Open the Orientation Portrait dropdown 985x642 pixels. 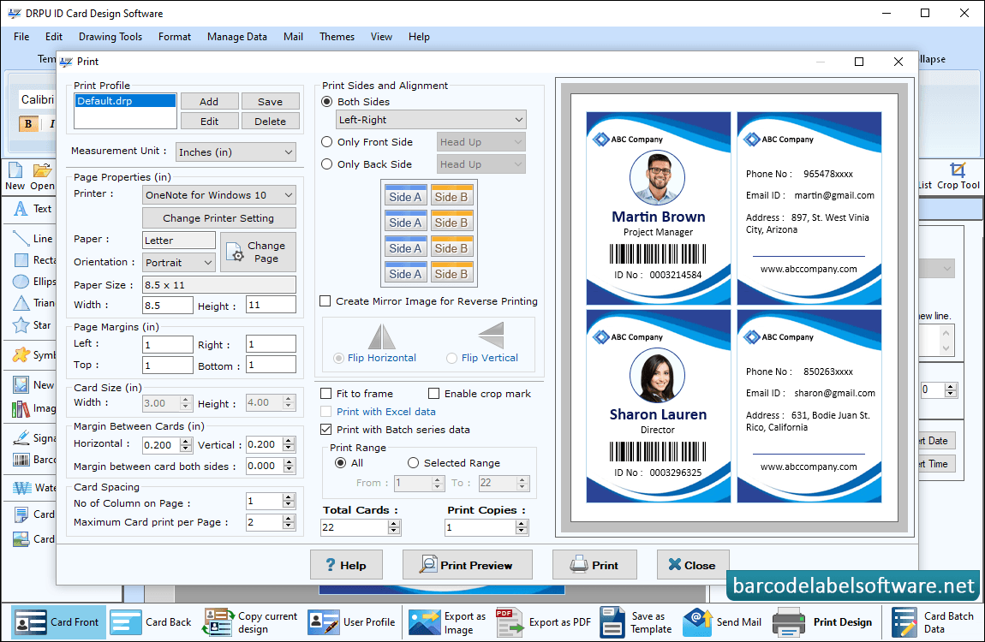[179, 262]
